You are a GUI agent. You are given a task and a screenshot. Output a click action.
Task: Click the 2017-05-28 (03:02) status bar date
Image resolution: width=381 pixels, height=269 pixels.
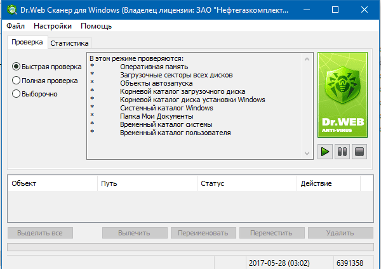click(x=279, y=263)
